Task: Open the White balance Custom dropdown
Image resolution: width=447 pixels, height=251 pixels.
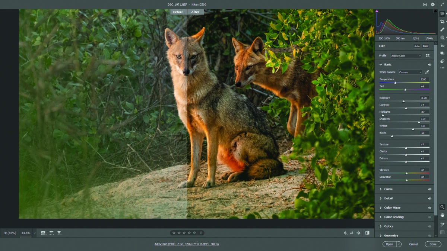Action: pyautogui.click(x=410, y=72)
